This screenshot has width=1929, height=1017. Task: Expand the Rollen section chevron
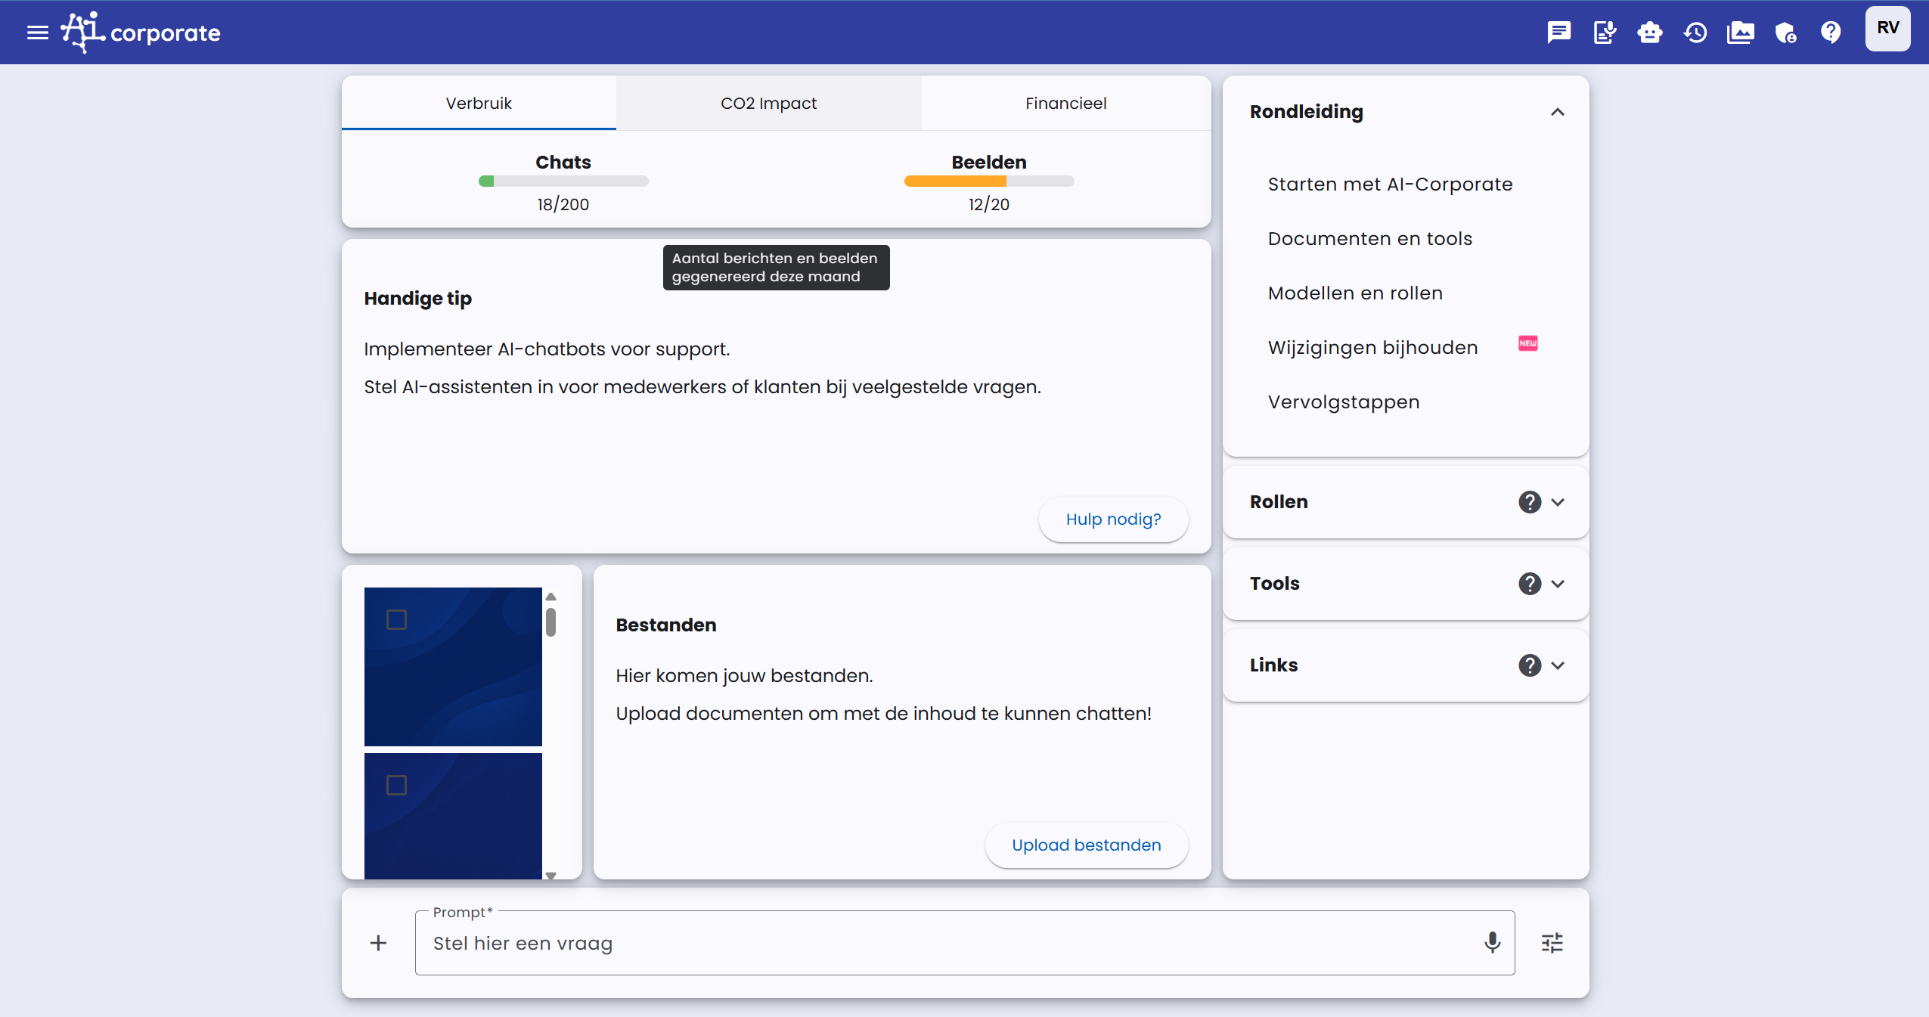click(x=1557, y=502)
